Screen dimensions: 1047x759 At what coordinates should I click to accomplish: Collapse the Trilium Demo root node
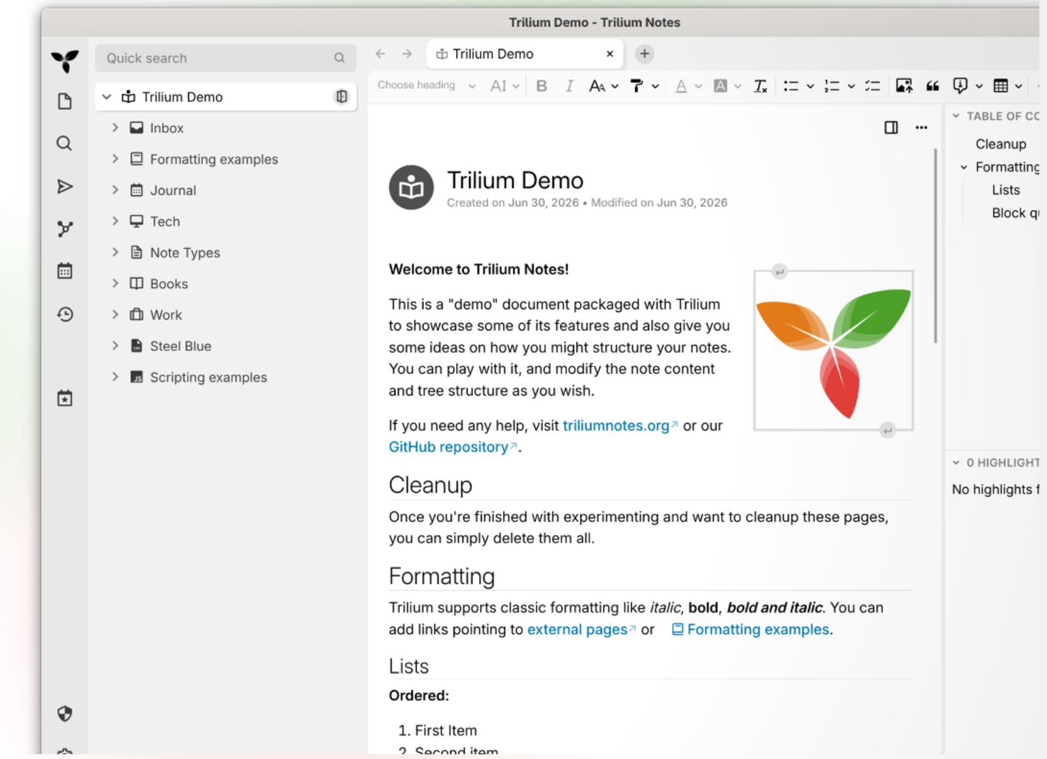107,97
